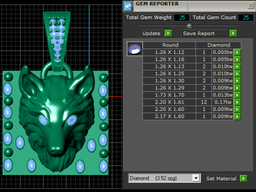Collapse panel with round up-arrow toggle
This screenshot has width=256, height=192.
[x=189, y=26]
